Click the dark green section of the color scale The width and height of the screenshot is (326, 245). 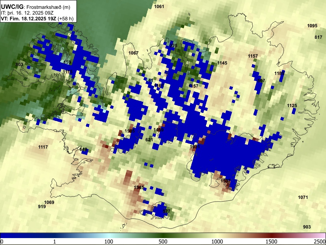(x=163, y=235)
